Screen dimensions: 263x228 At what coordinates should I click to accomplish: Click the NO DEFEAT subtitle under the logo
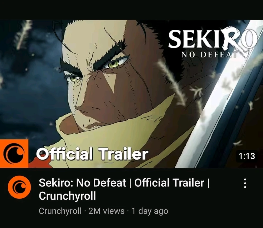pyautogui.click(x=210, y=54)
